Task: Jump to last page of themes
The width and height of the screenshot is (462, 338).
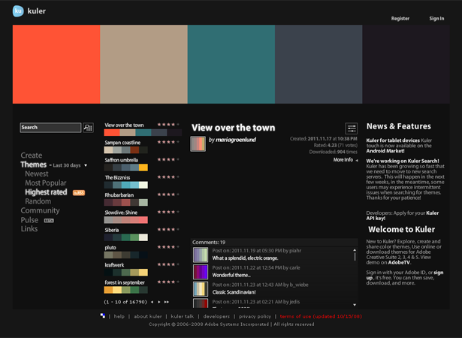Action: coord(166,301)
